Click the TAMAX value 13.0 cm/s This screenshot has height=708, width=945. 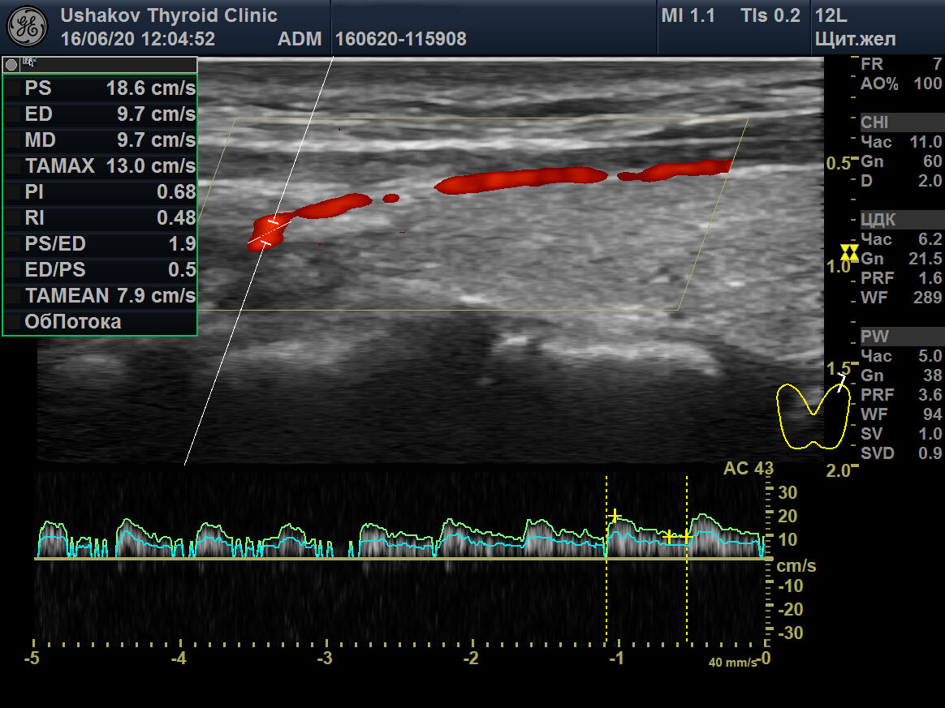tap(151, 166)
